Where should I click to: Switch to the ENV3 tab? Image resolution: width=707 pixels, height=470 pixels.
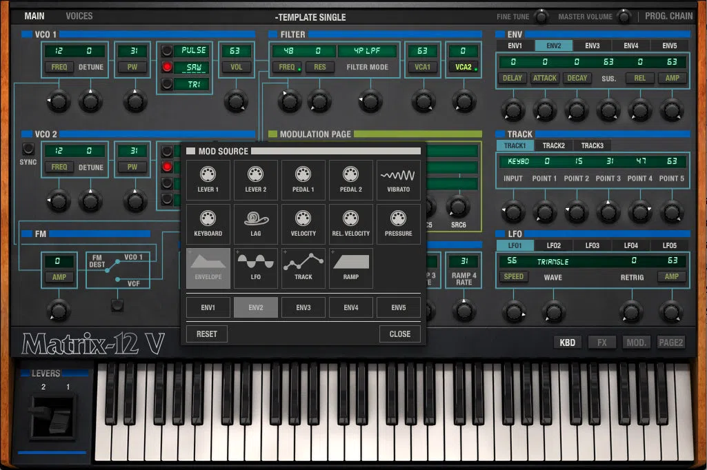tap(592, 45)
